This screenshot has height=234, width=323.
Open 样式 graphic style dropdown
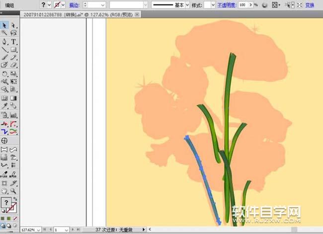coord(213,5)
